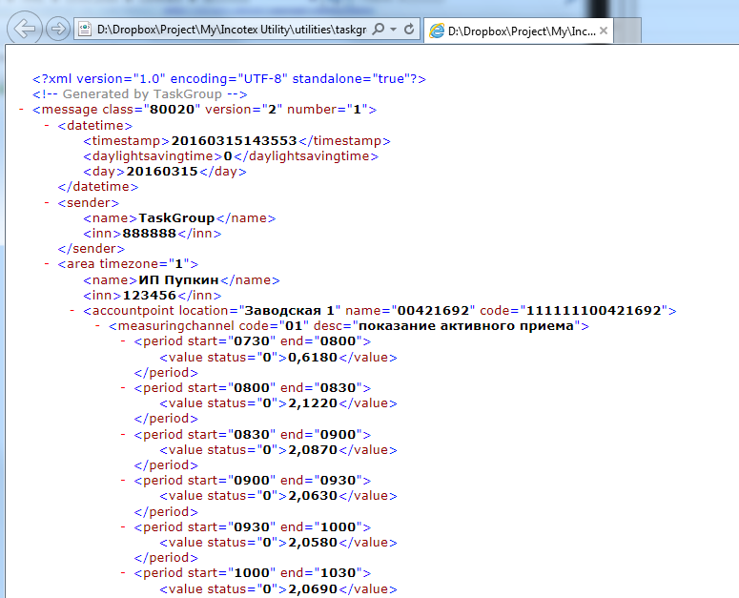Go back using the browser Back arrow
This screenshot has width=739, height=598.
click(25, 29)
